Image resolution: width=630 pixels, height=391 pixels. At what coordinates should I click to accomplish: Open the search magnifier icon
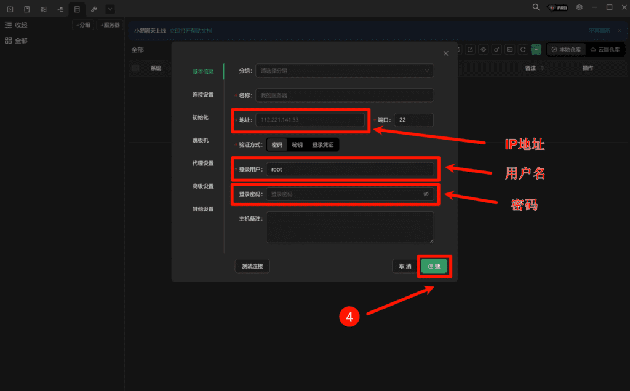point(536,7)
